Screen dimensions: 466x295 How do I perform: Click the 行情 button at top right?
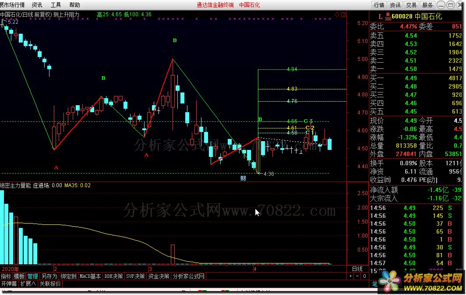[x=379, y=5]
